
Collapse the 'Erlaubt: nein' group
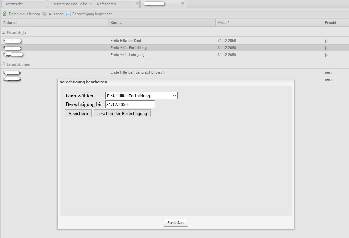(x=4, y=64)
